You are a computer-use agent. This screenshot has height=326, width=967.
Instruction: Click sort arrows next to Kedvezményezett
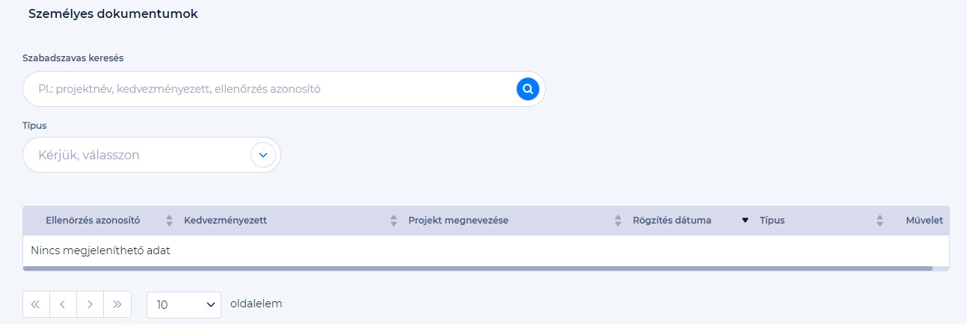pyautogui.click(x=393, y=221)
